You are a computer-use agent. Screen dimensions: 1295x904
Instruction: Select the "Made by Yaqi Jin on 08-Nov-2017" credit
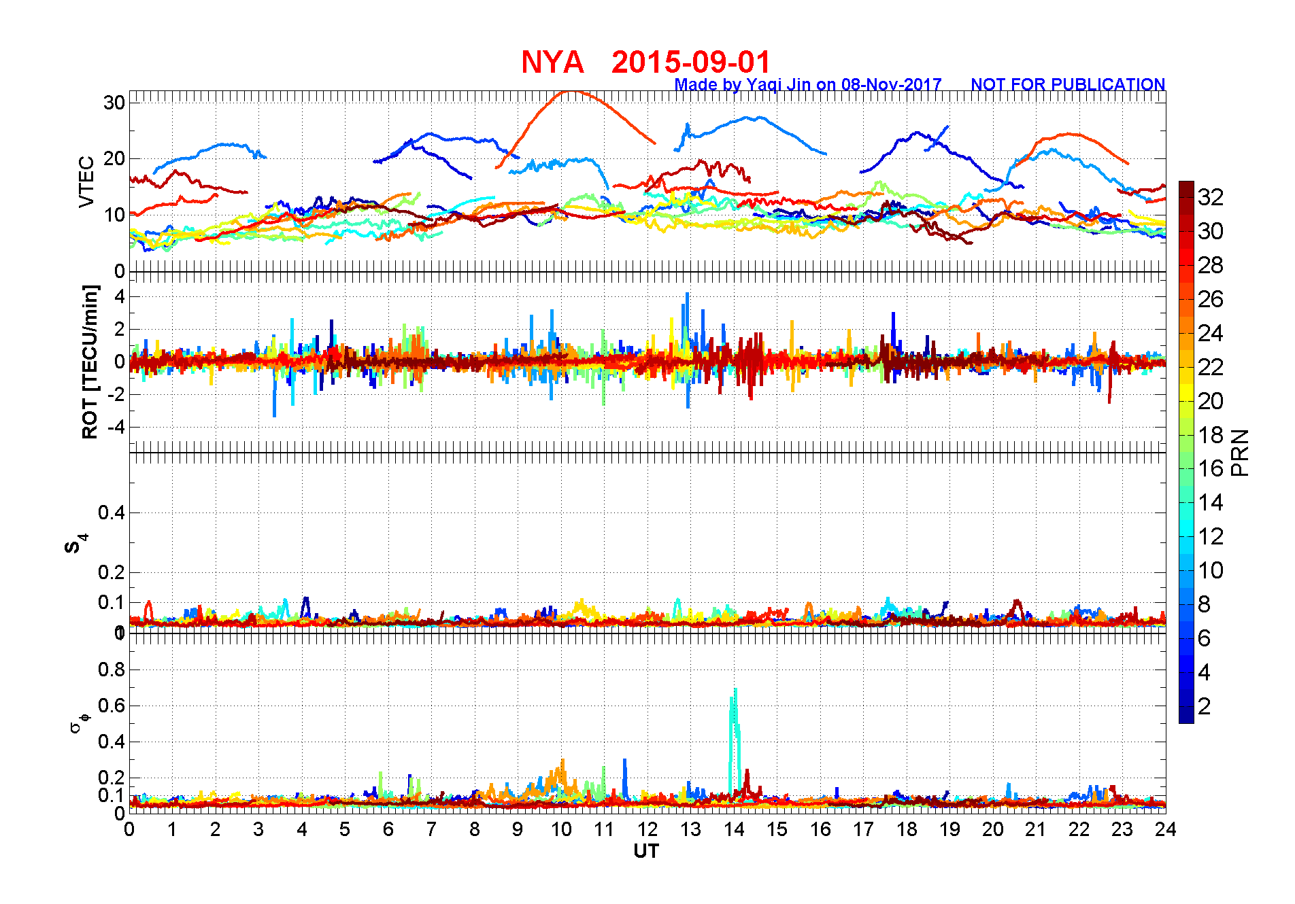click(808, 85)
